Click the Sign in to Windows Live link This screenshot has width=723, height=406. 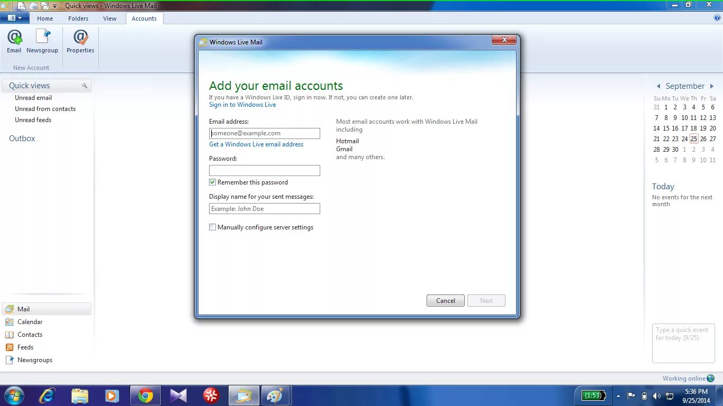coord(242,105)
